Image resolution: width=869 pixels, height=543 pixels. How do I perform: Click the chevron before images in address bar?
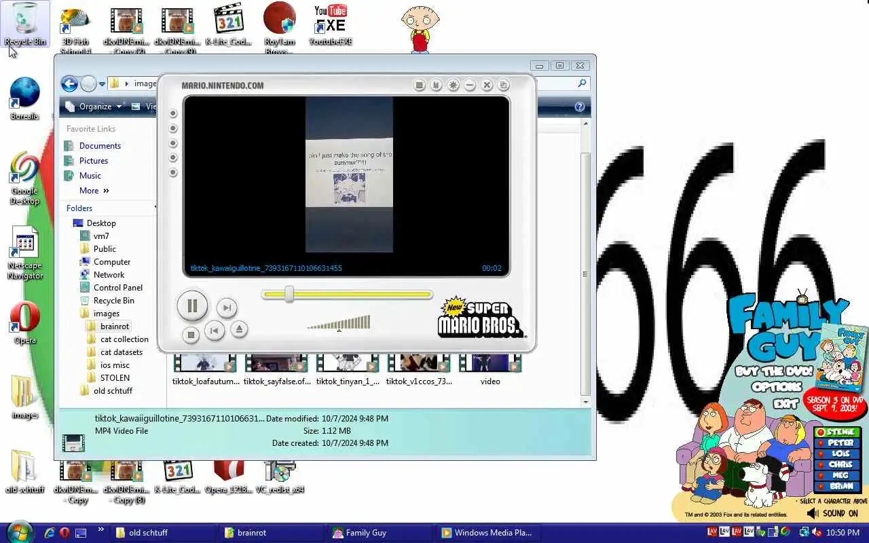tap(126, 83)
